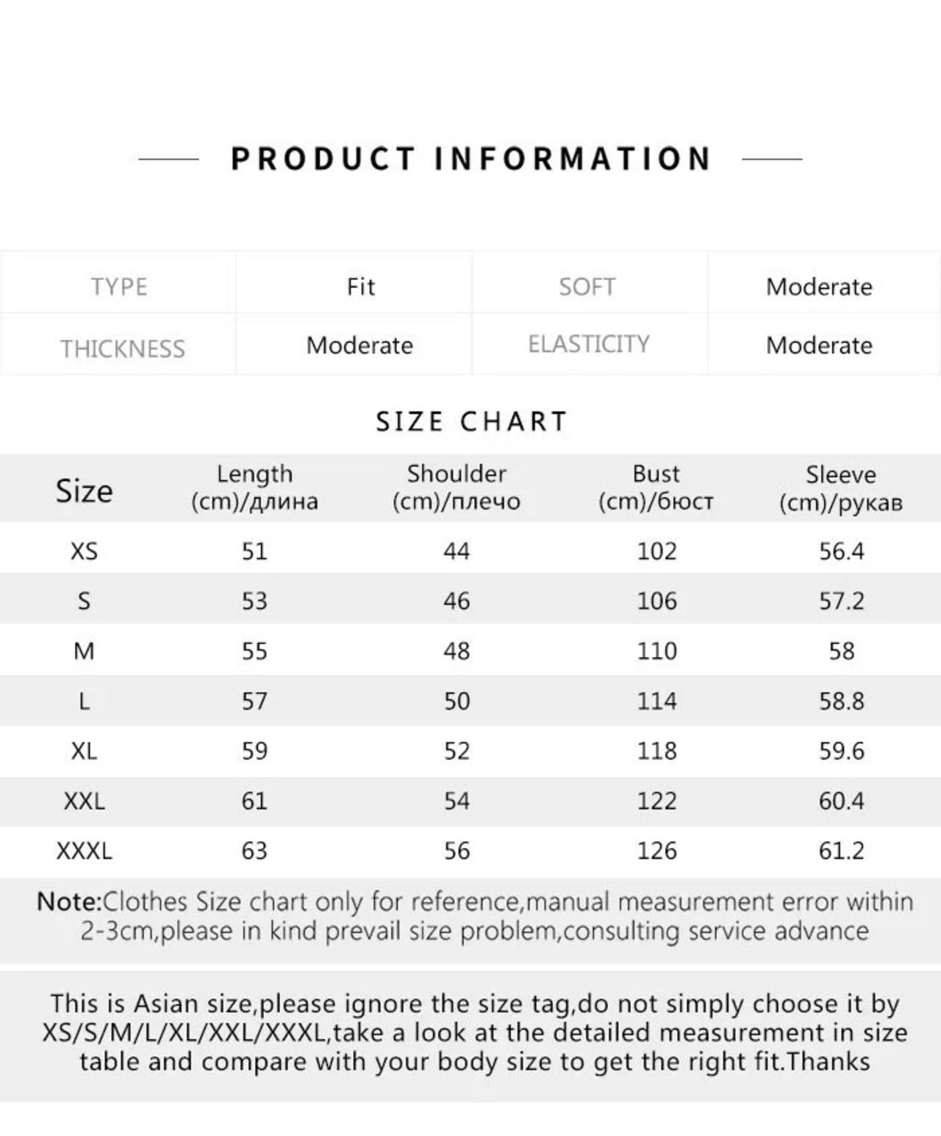The height and width of the screenshot is (1136, 941).
Task: Select the M size row label
Action: [x=84, y=651]
